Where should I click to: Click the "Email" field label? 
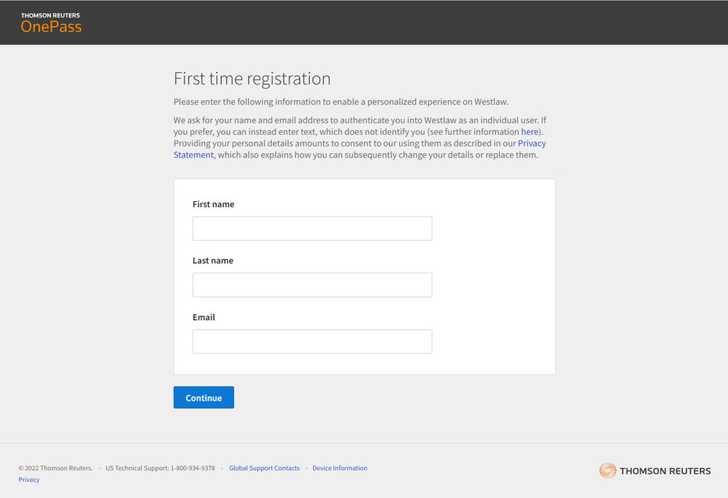pos(204,317)
